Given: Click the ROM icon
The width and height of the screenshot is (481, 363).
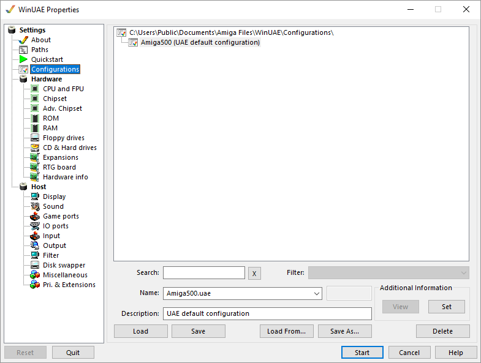Looking at the screenshot, I should pyautogui.click(x=35, y=118).
